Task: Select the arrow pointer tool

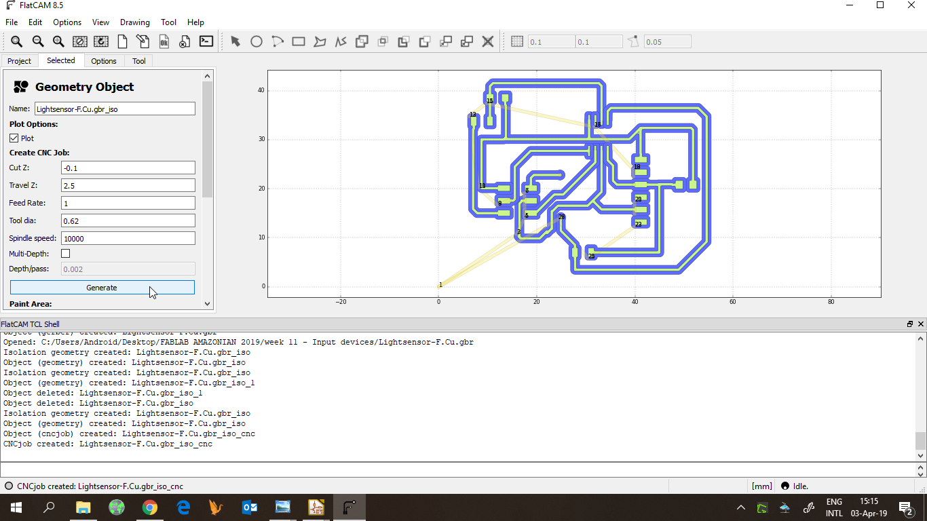Action: point(235,41)
